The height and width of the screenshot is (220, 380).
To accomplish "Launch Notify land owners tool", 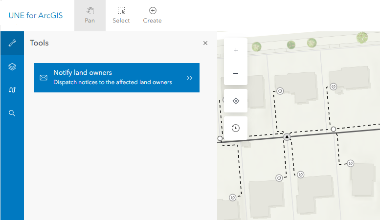I will coord(116,78).
